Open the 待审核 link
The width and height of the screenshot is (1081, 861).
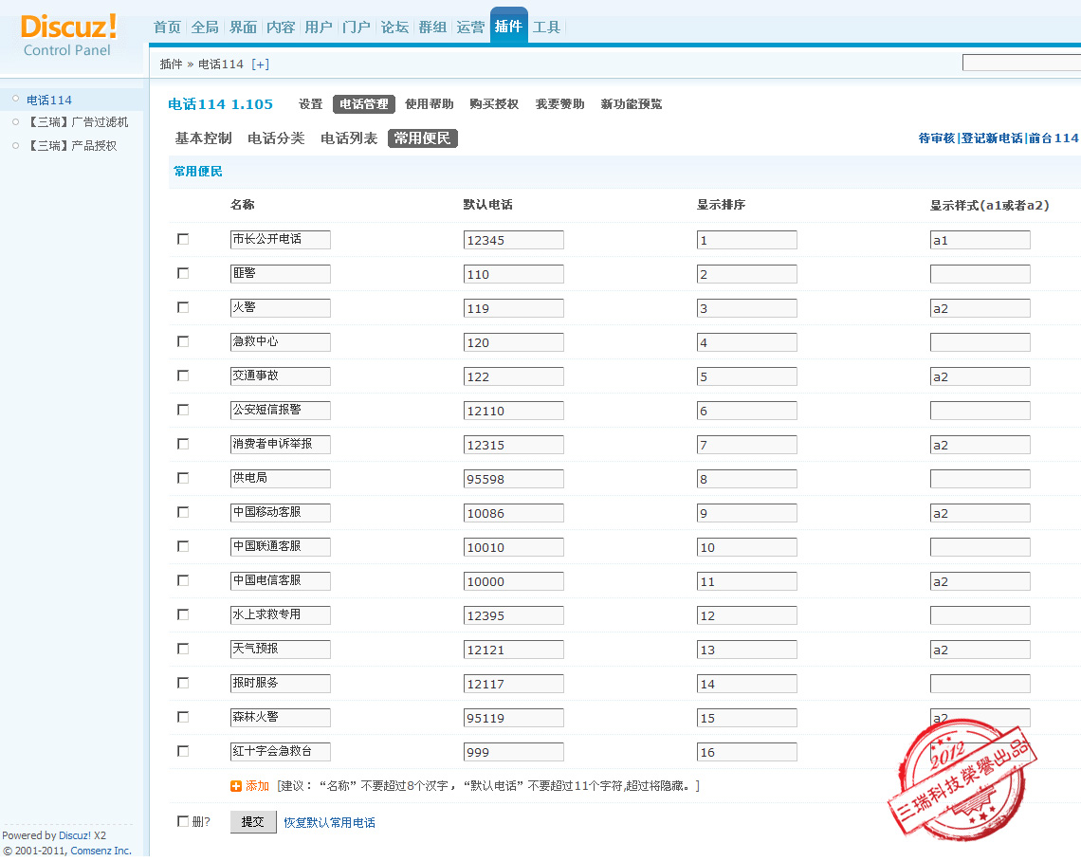coord(936,138)
